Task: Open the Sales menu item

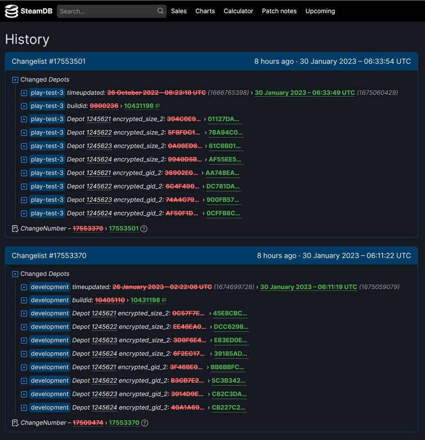Action: pos(178,10)
